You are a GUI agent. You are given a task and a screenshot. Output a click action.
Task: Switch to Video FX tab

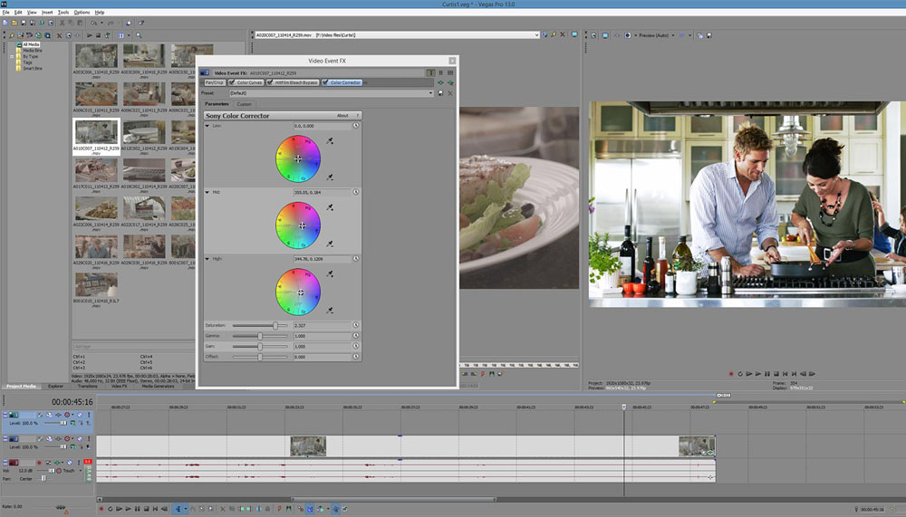[119, 387]
